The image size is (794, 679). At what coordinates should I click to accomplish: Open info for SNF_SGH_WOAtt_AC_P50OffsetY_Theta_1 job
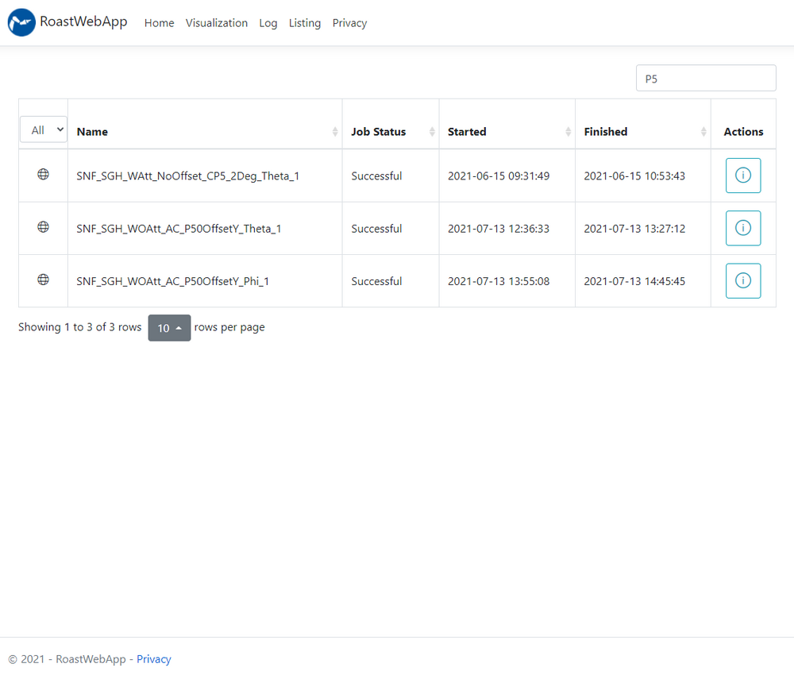[742, 228]
